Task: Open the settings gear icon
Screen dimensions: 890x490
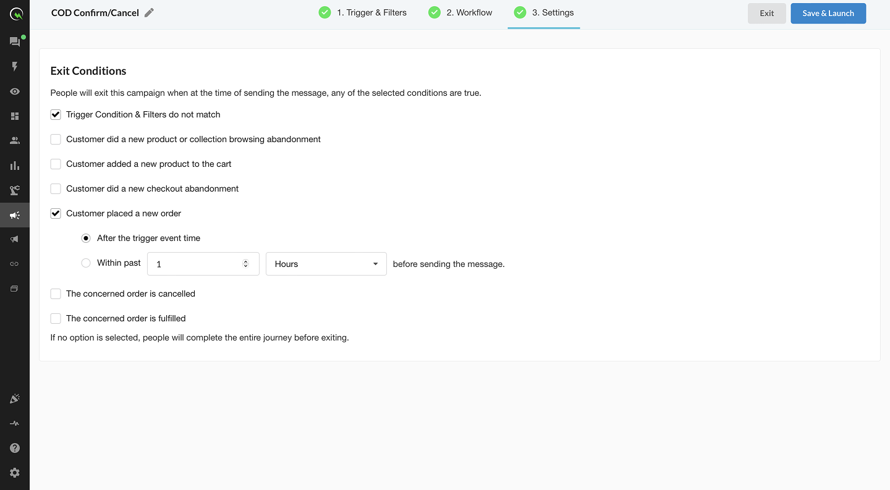Action: pyautogui.click(x=15, y=473)
